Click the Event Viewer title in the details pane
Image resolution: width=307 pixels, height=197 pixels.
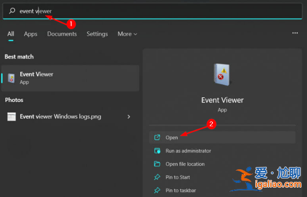[x=222, y=100]
